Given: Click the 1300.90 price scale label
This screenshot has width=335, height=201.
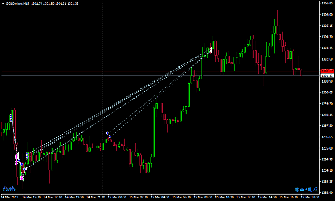Looking at the screenshot, I should pyautogui.click(x=327, y=81).
